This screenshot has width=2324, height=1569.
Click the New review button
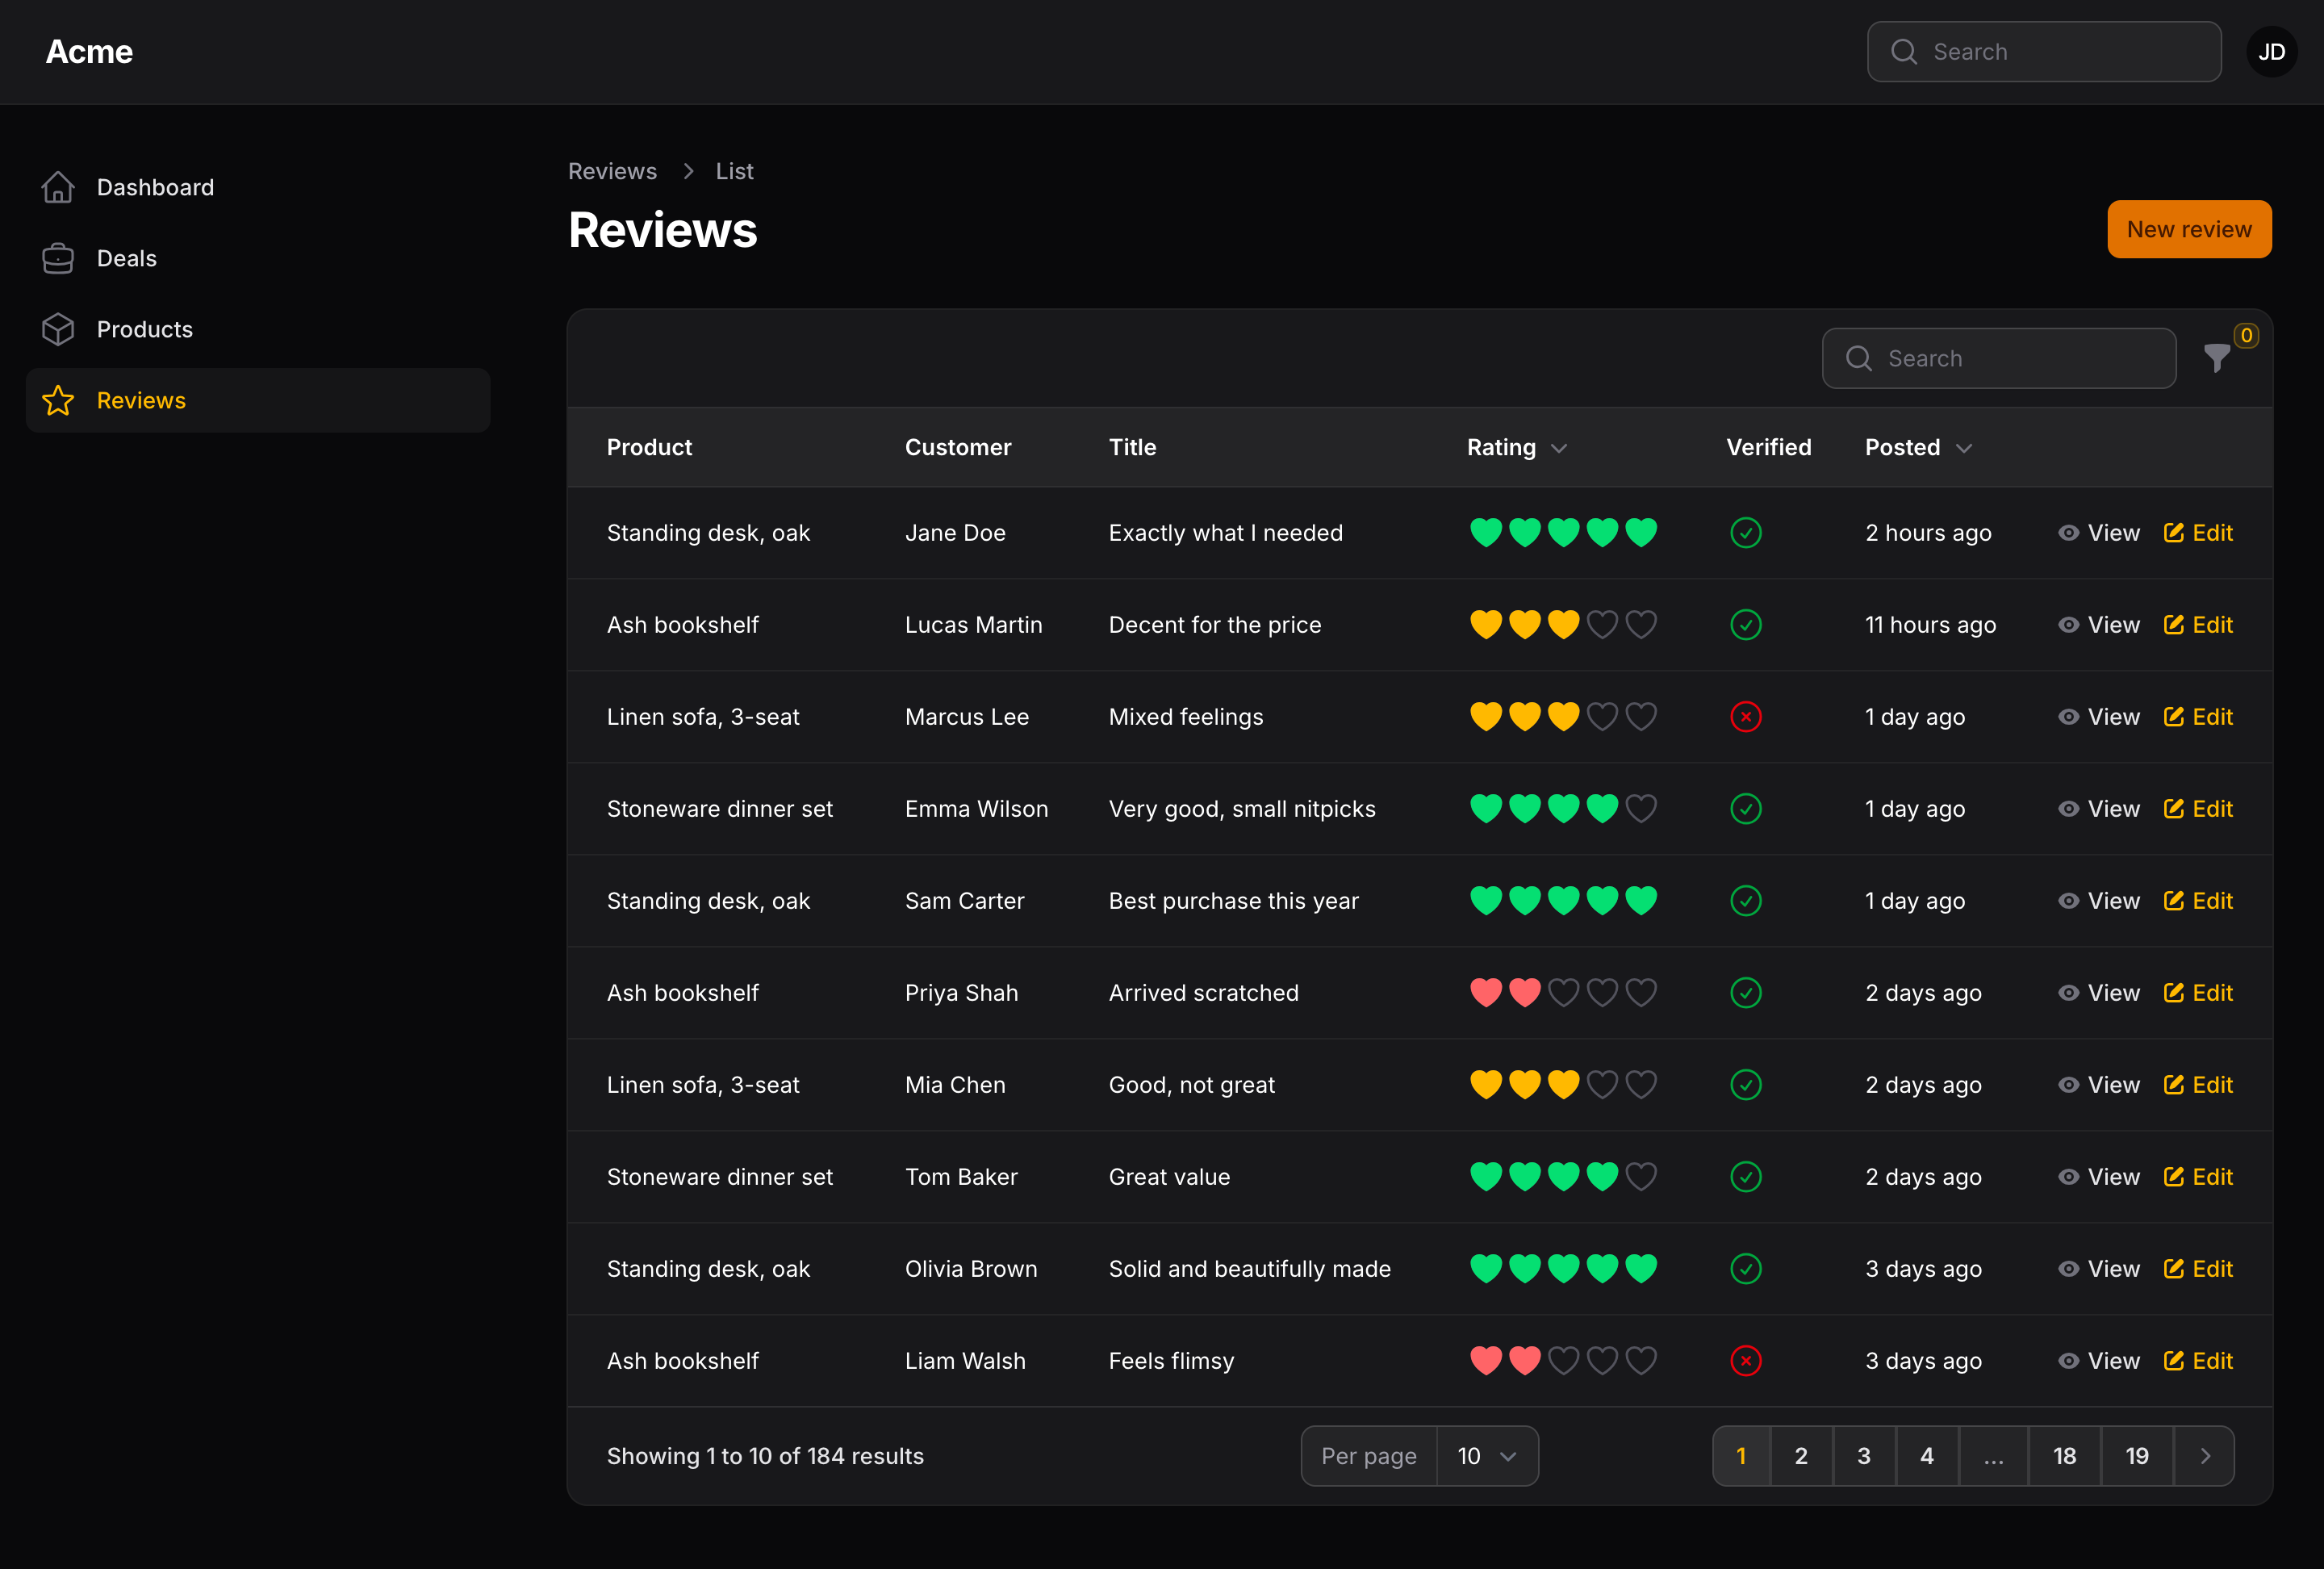click(2189, 229)
